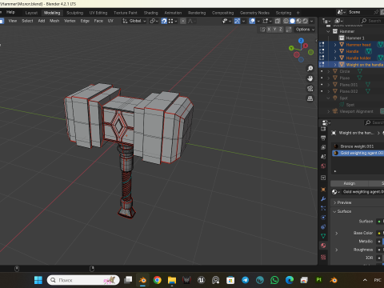The width and height of the screenshot is (384, 288).
Task: Click the blue Z axis gizmo ball
Action: [x=301, y=41]
